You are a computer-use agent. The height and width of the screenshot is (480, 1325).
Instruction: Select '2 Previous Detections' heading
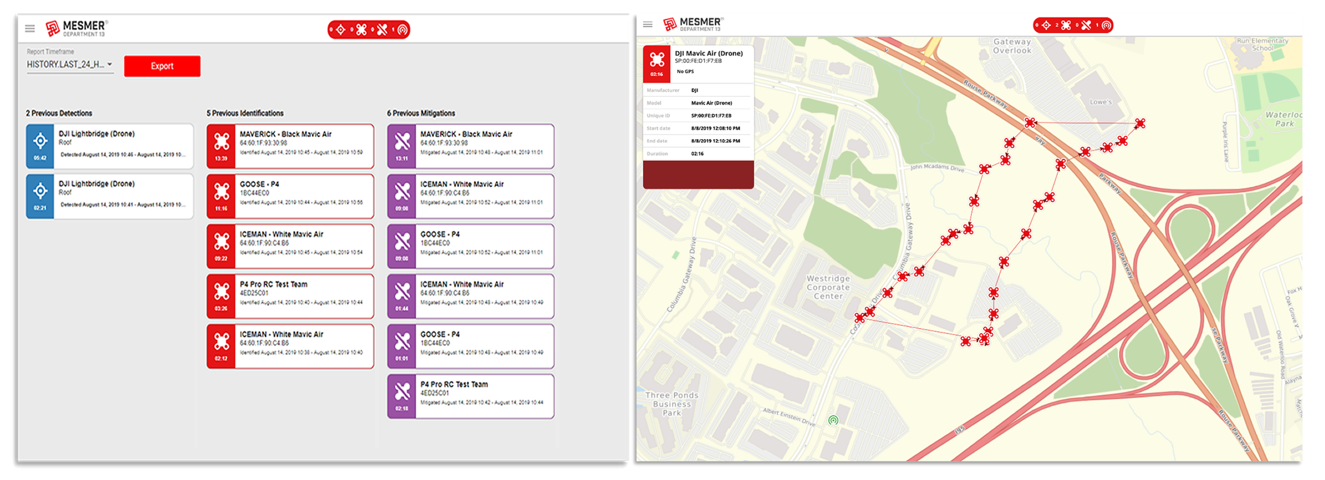(59, 113)
